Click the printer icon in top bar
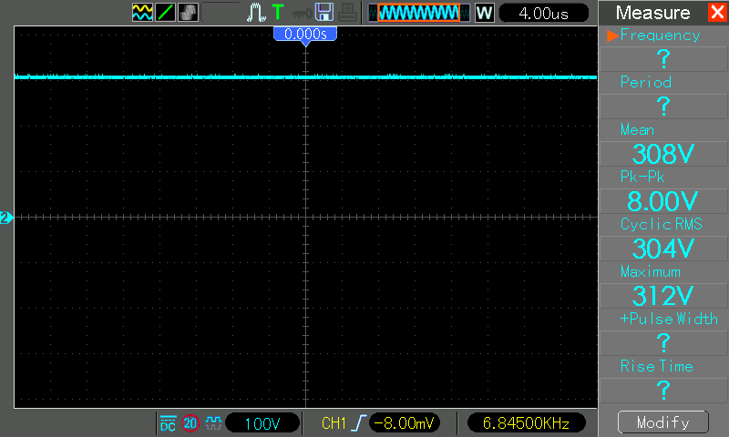Screen dimensions: 729x437 [347, 13]
